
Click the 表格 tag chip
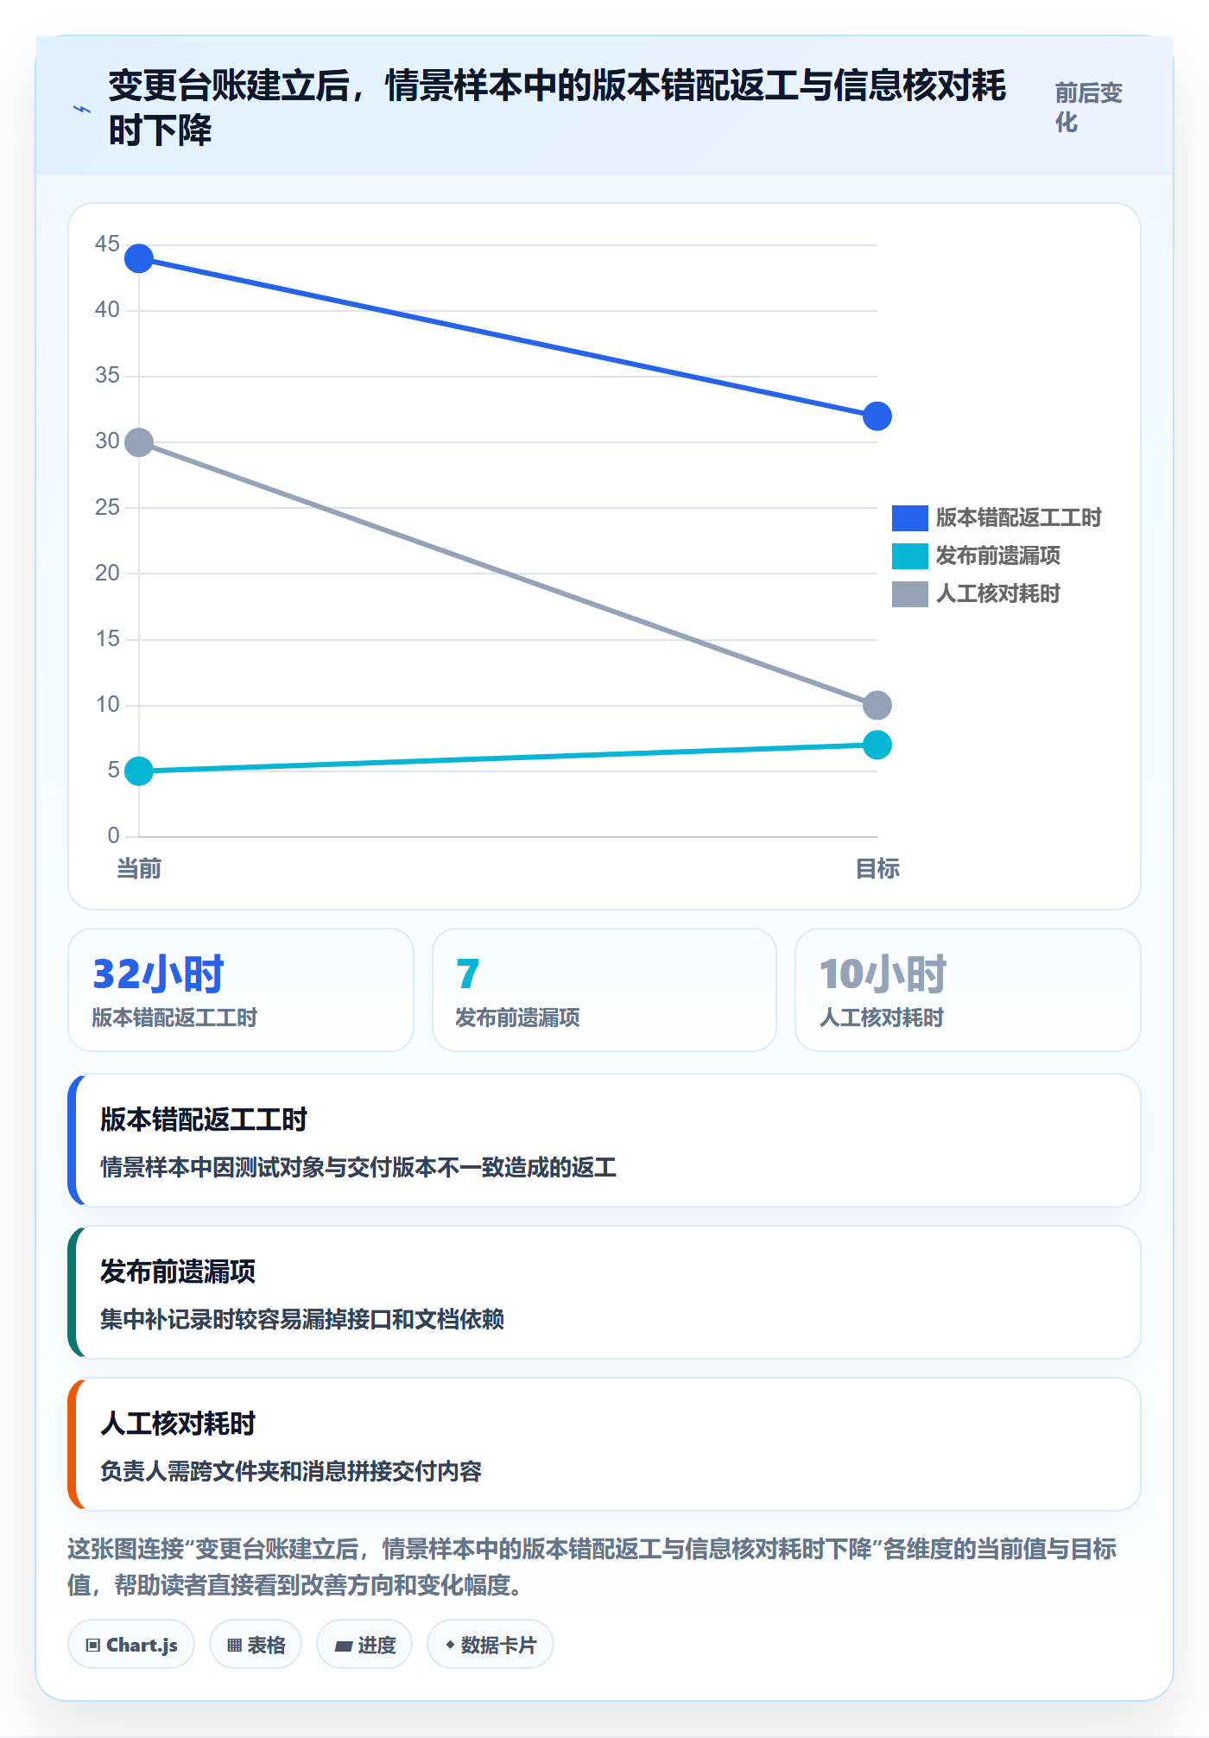(256, 1644)
